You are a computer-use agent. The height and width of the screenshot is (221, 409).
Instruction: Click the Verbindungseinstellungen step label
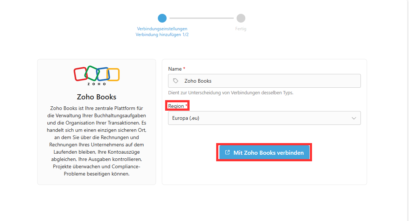(162, 29)
